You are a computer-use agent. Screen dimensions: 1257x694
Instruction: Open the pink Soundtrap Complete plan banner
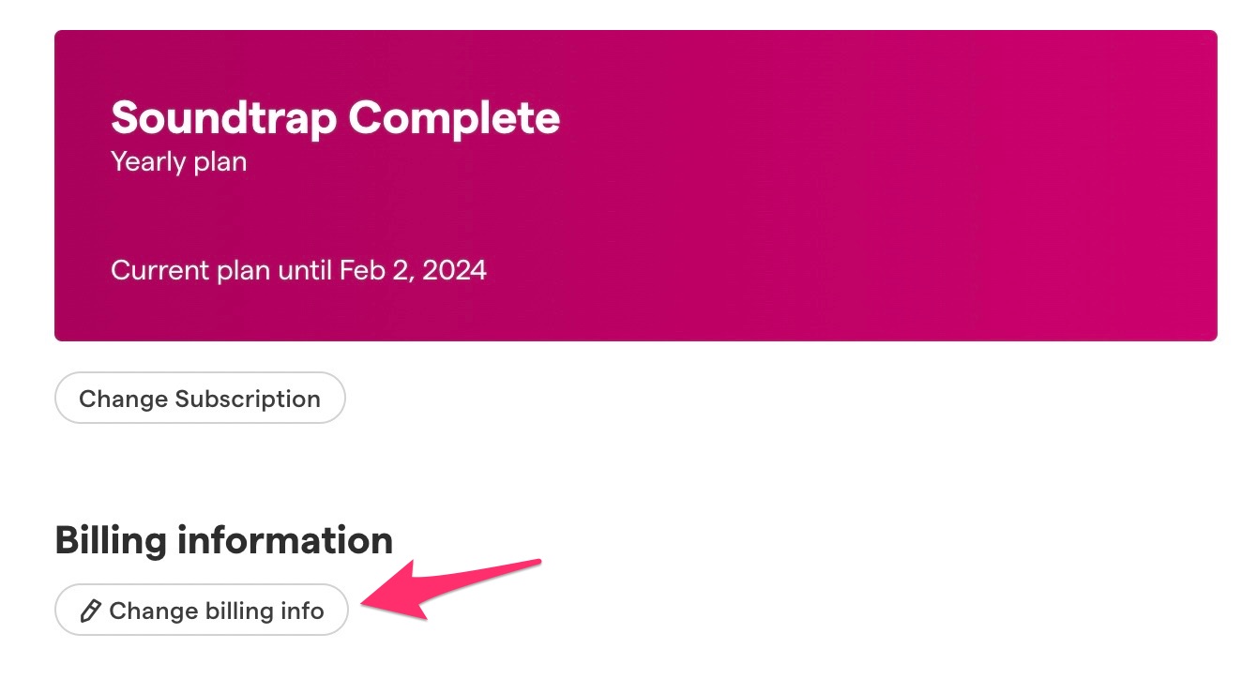(636, 185)
